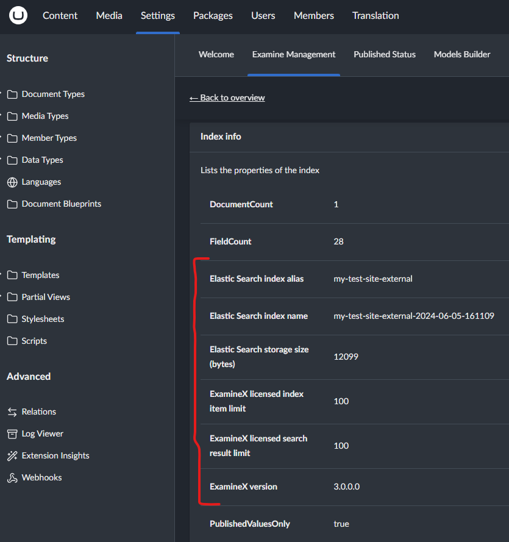
Task: Click the Document Blueprints folder icon
Action: [12, 204]
